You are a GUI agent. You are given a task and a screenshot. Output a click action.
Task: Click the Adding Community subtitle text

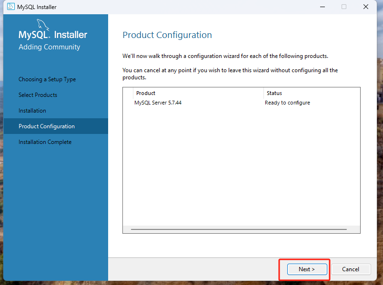49,47
